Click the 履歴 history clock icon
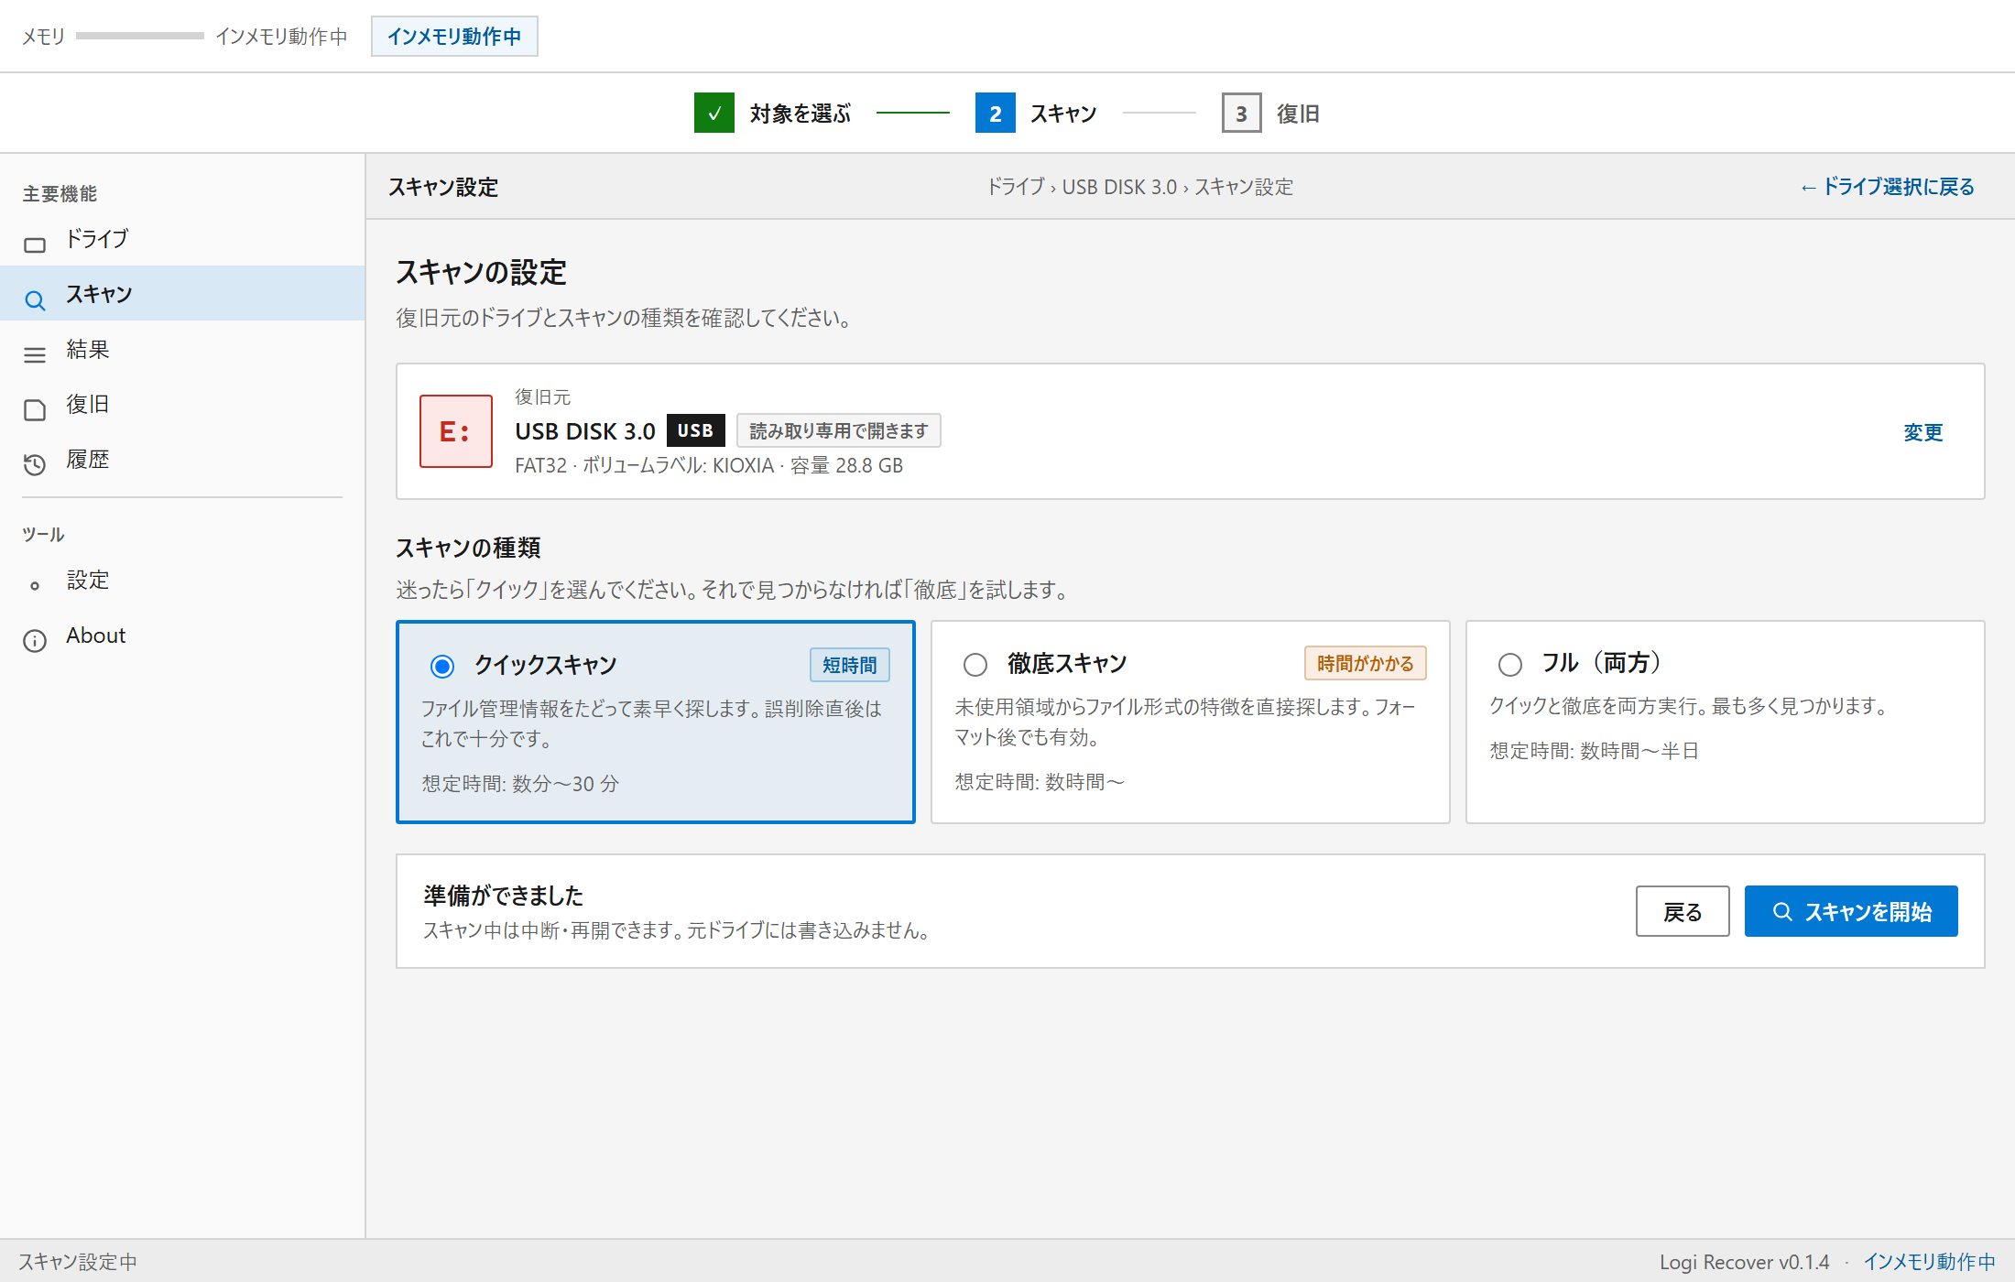The height and width of the screenshot is (1282, 2015). tap(35, 465)
